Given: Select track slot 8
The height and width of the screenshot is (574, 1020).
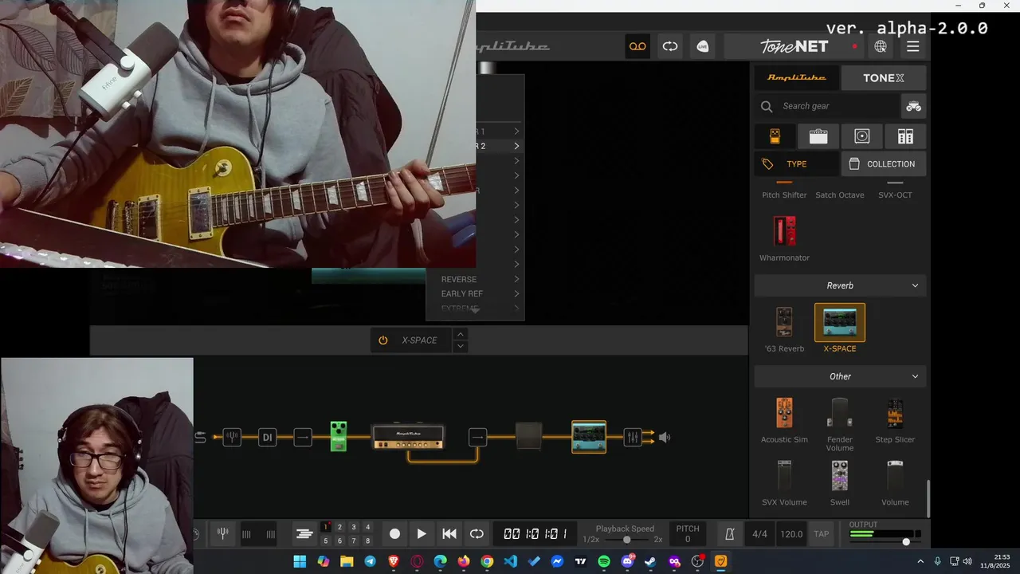Looking at the screenshot, I should (x=367, y=541).
